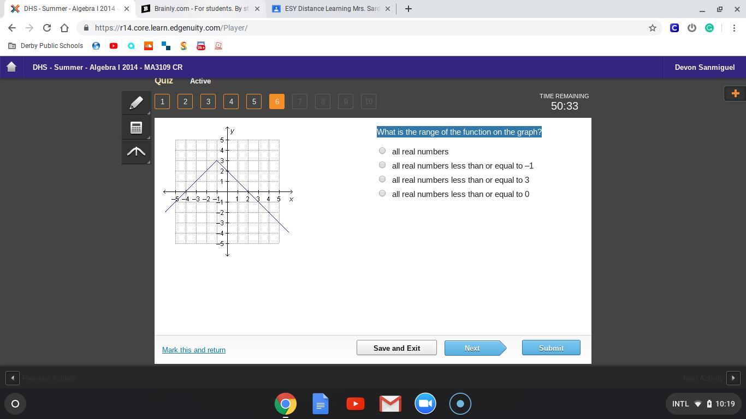Open the browser home page
The image size is (746, 419).
tap(64, 28)
